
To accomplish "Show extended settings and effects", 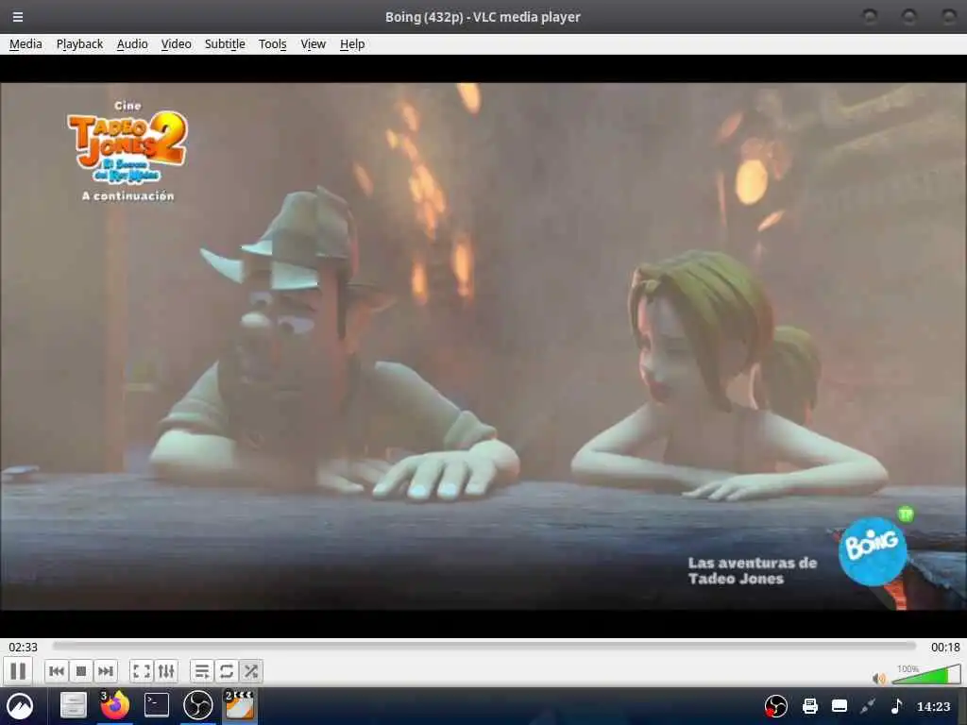I will (166, 671).
